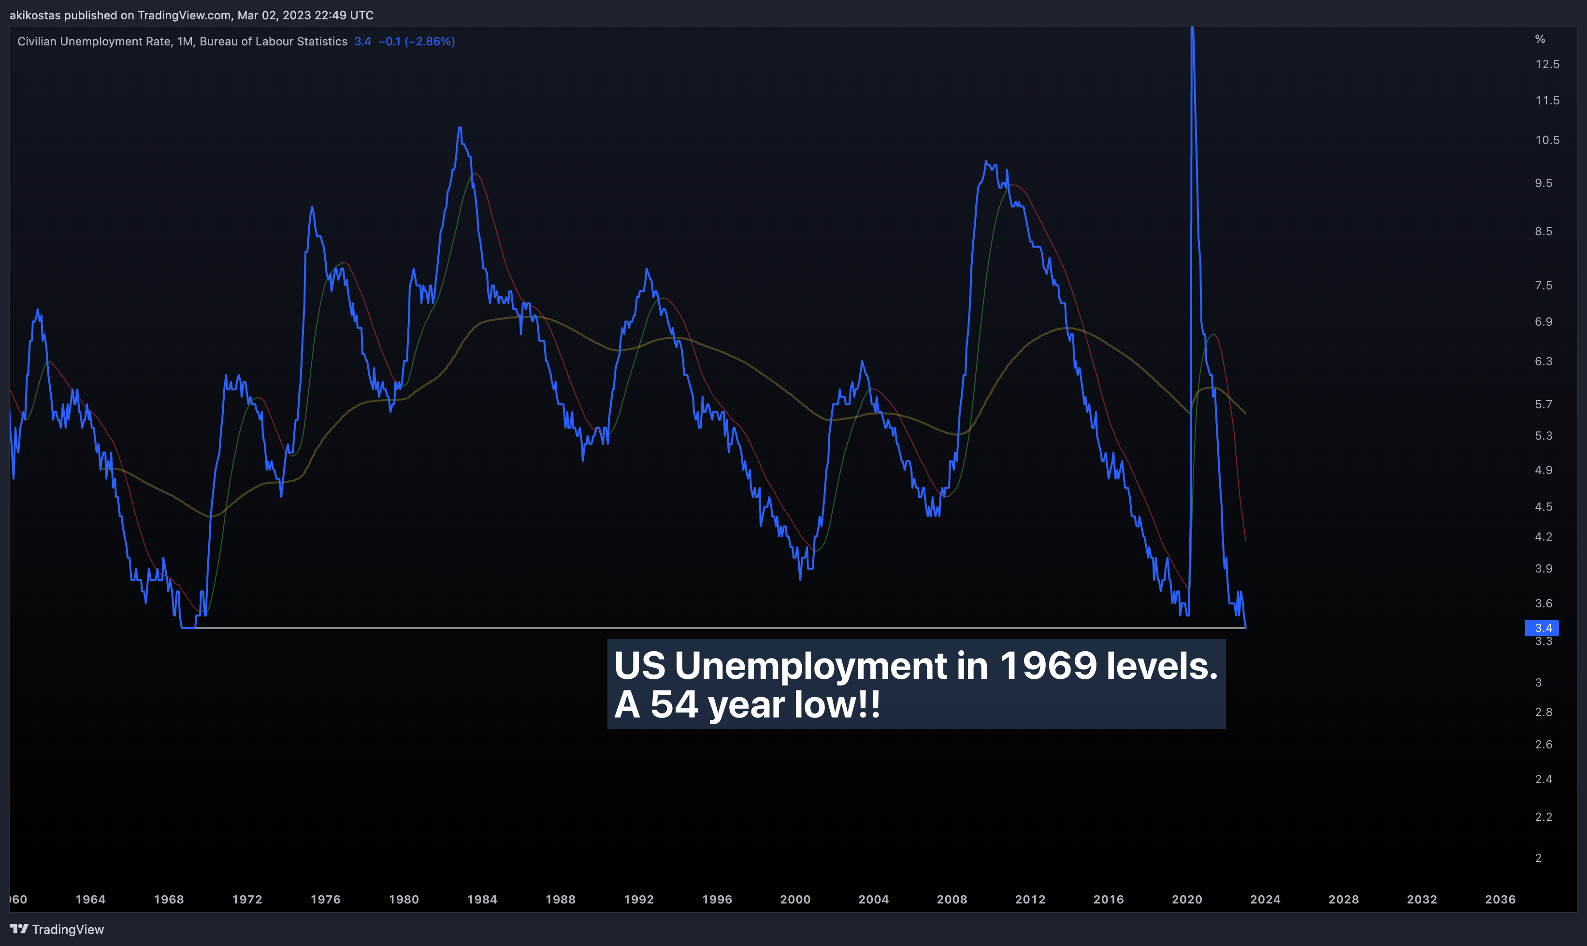The height and width of the screenshot is (946, 1587).
Task: Click the 'A 54 year low!!' annotation line
Action: tap(747, 705)
